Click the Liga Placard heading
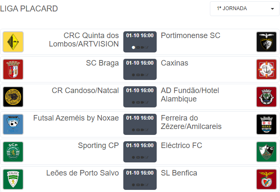This screenshot has width=280, height=192. (29, 8)
